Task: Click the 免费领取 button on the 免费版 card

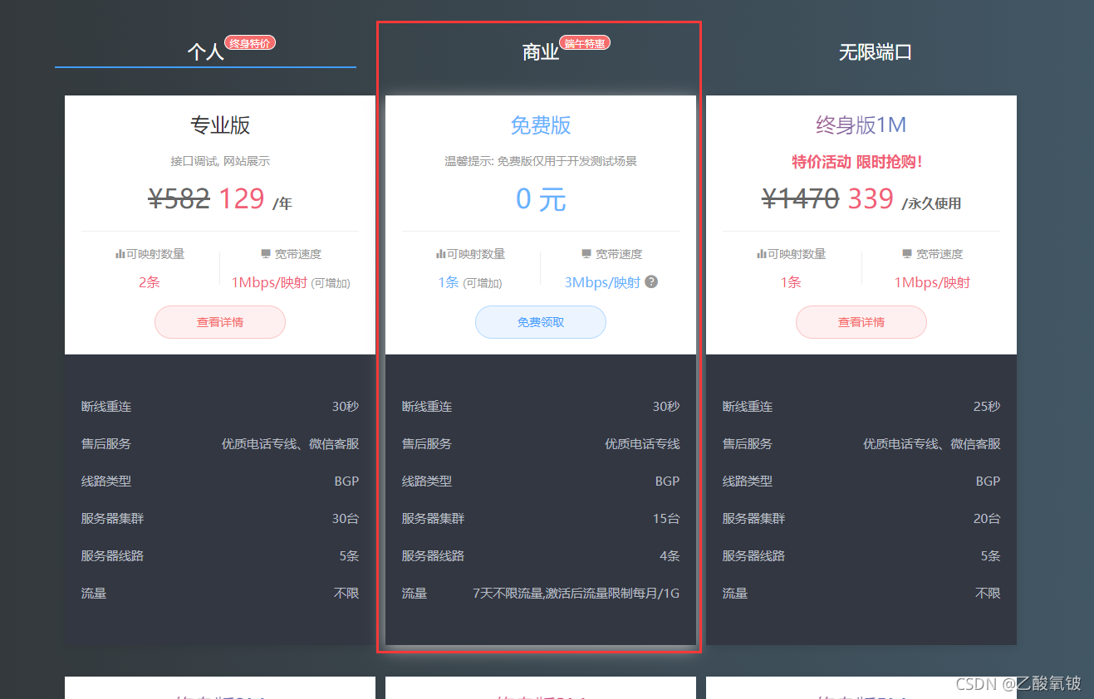Action: pos(540,322)
